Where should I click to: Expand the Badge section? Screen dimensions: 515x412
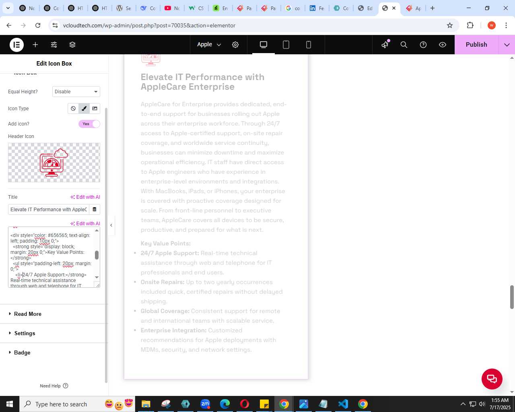click(54, 352)
